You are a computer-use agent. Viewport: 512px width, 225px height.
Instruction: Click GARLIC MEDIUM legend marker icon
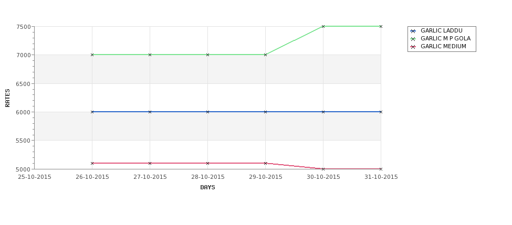[413, 47]
